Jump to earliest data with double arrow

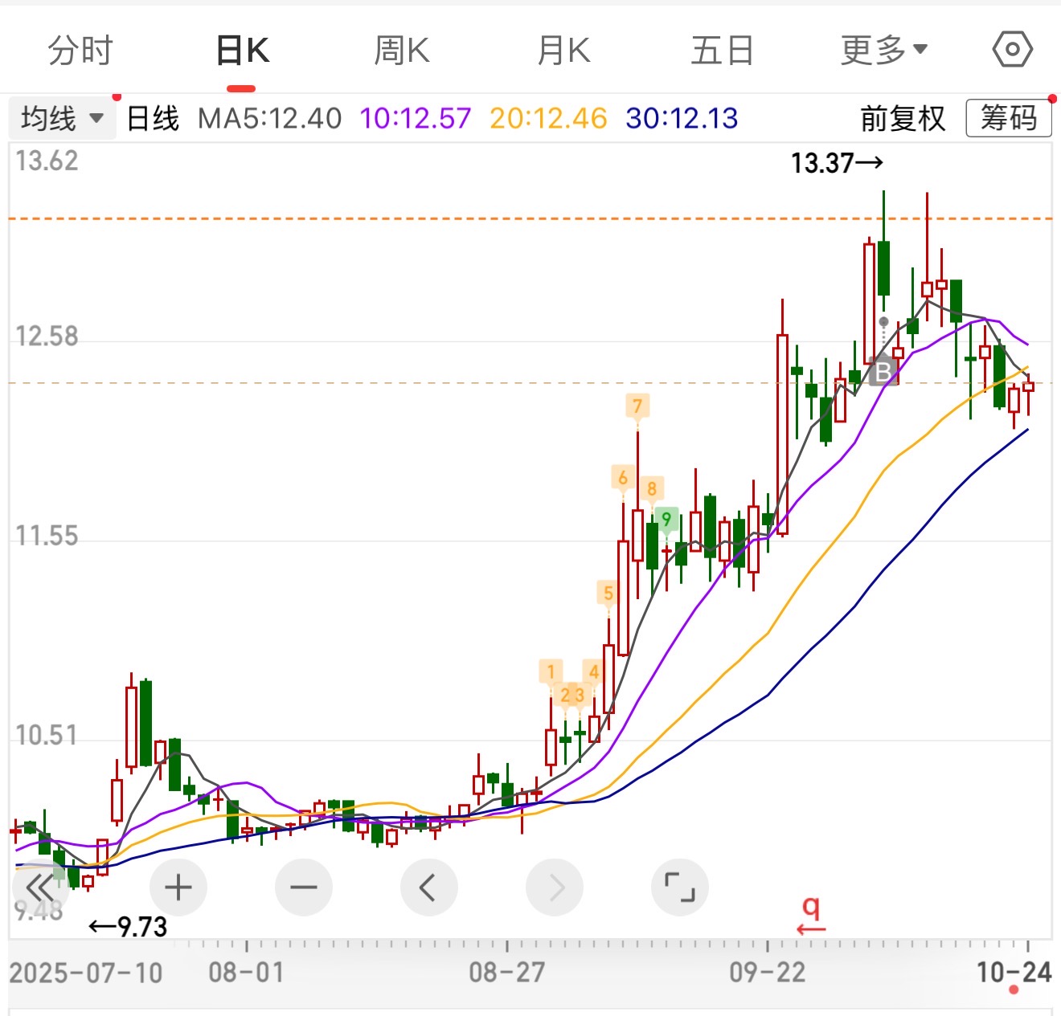[x=39, y=887]
